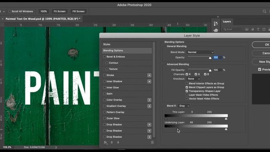Click Cancel in the Layer Style dialog
The width and height of the screenshot is (270, 152).
click(261, 53)
